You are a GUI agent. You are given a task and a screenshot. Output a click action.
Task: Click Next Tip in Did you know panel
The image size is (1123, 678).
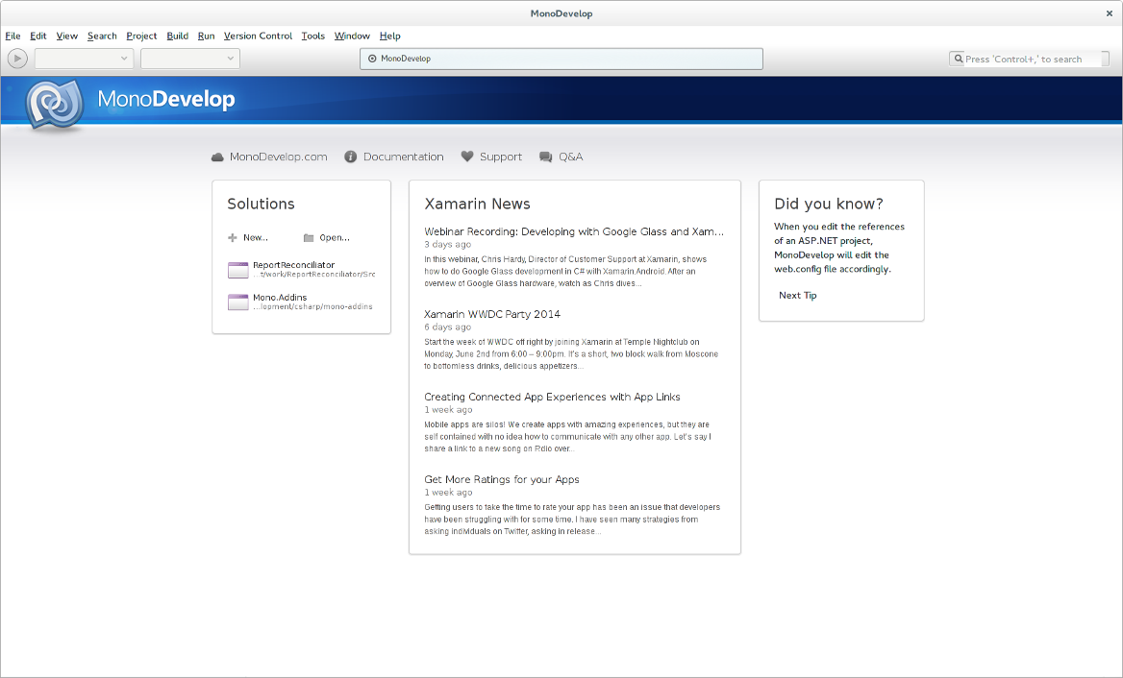point(797,296)
